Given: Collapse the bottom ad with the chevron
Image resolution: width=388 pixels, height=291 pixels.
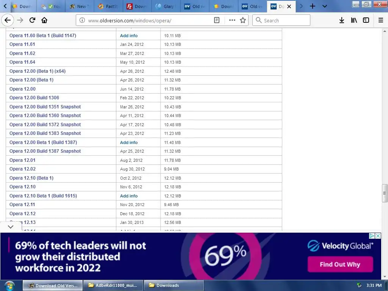Looking at the screenshot, I should (11, 227).
